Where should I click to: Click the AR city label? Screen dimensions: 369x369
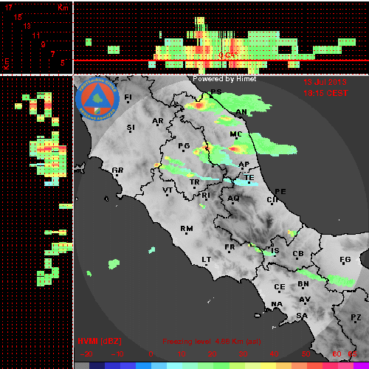point(158,121)
